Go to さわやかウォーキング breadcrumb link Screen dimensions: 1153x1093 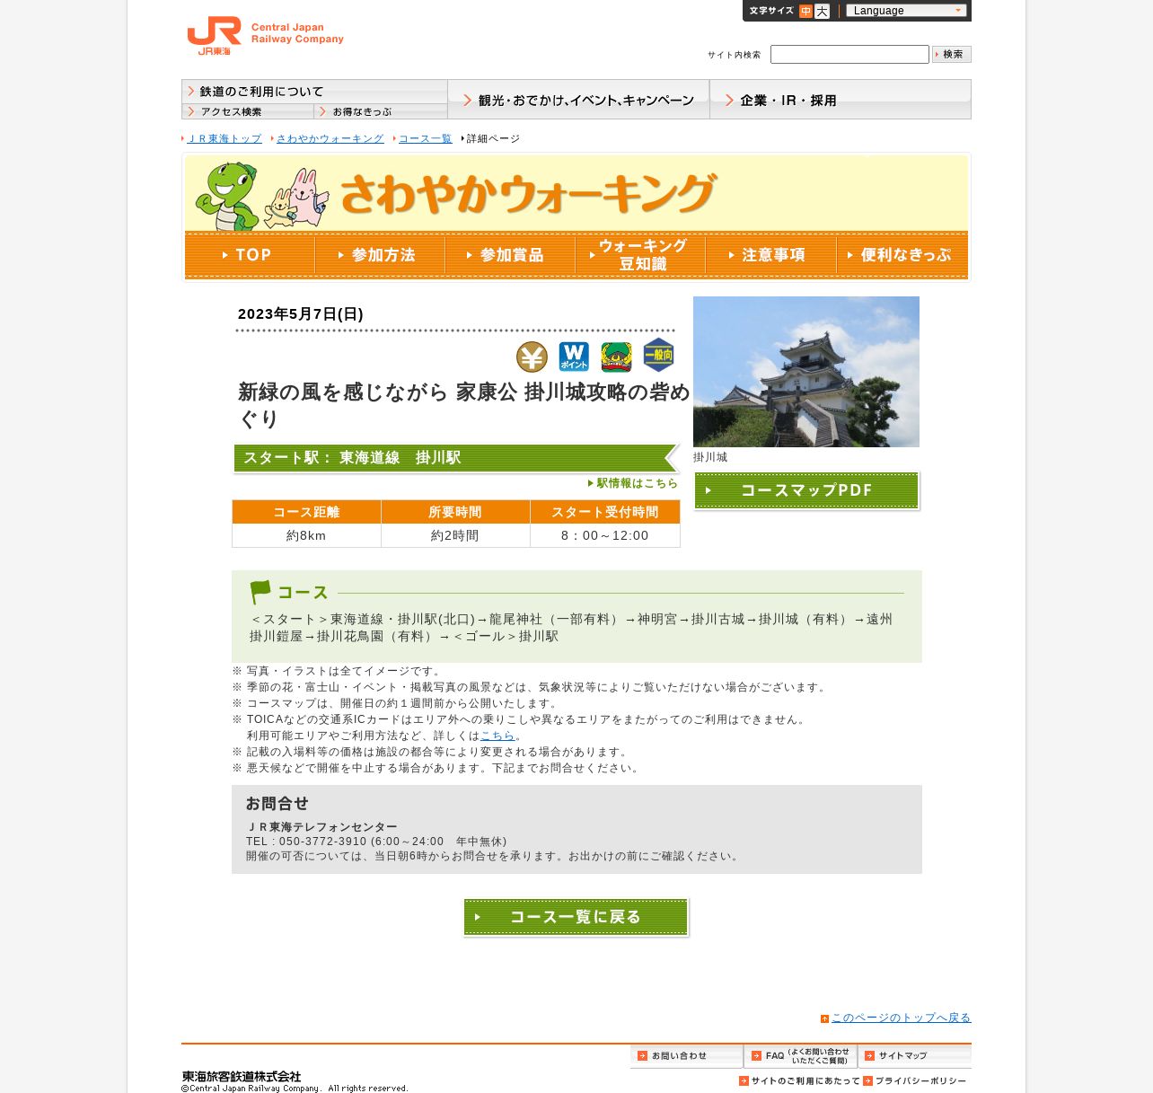pos(330,138)
